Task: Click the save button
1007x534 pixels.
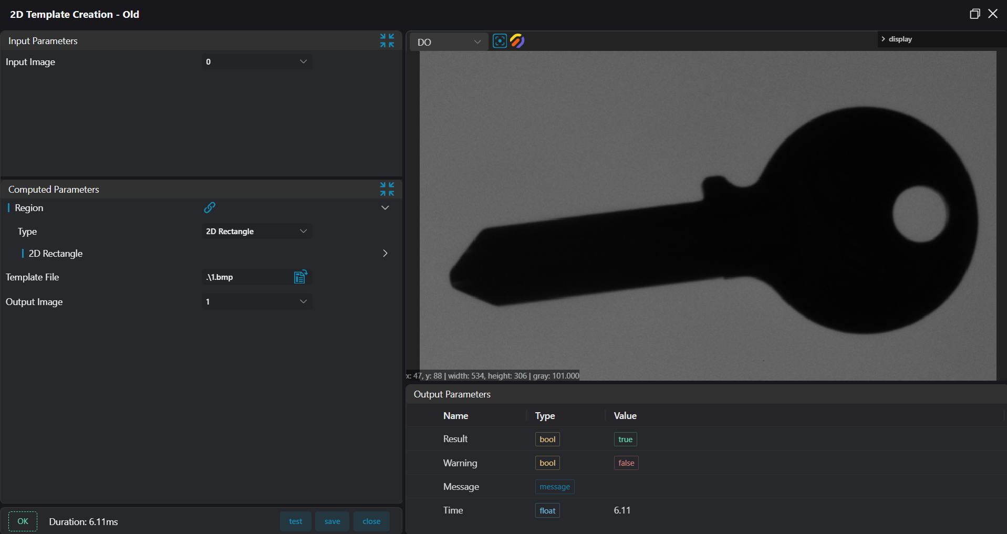Action: point(332,521)
